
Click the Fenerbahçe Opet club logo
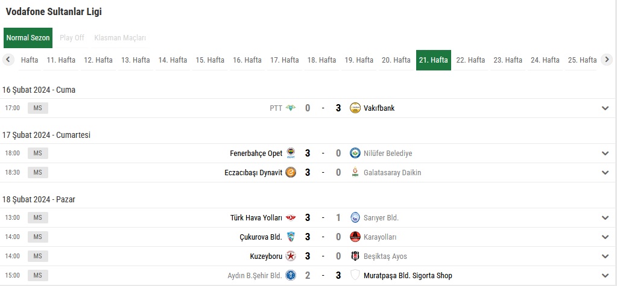click(291, 153)
